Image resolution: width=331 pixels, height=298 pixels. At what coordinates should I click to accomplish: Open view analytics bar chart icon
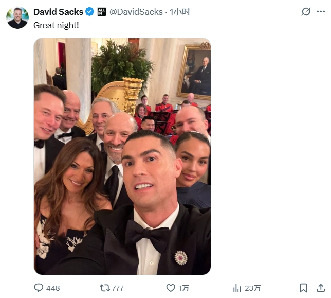[x=237, y=288]
